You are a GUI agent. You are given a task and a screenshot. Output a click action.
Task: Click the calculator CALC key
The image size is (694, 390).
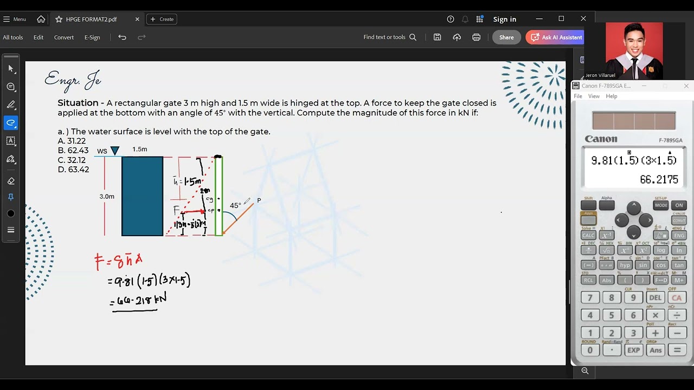point(588,236)
